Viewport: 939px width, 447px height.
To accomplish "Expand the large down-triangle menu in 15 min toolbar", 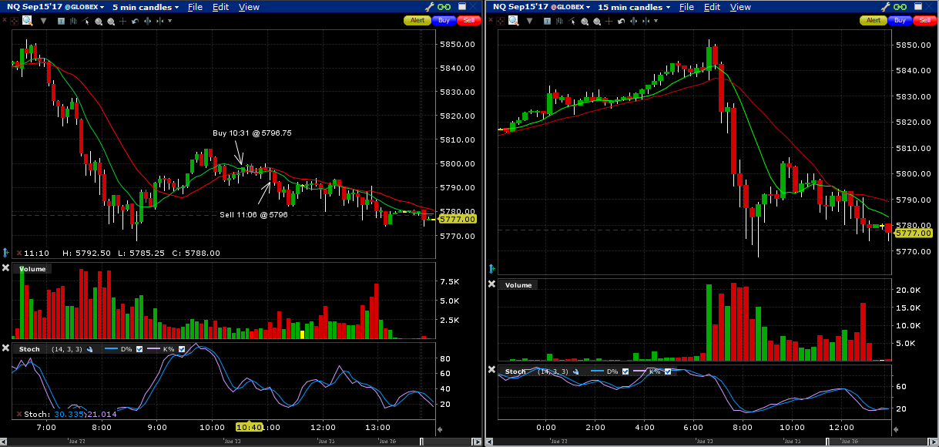I will pyautogui.click(x=529, y=22).
